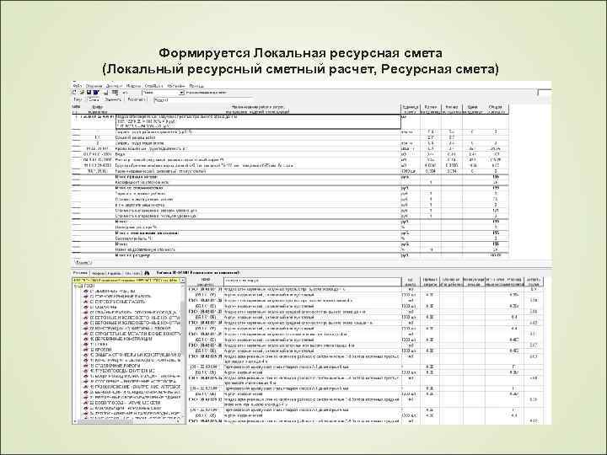Switch to the Нормы tab in the lower panel
The height and width of the screenshot is (455, 607).
97,274
